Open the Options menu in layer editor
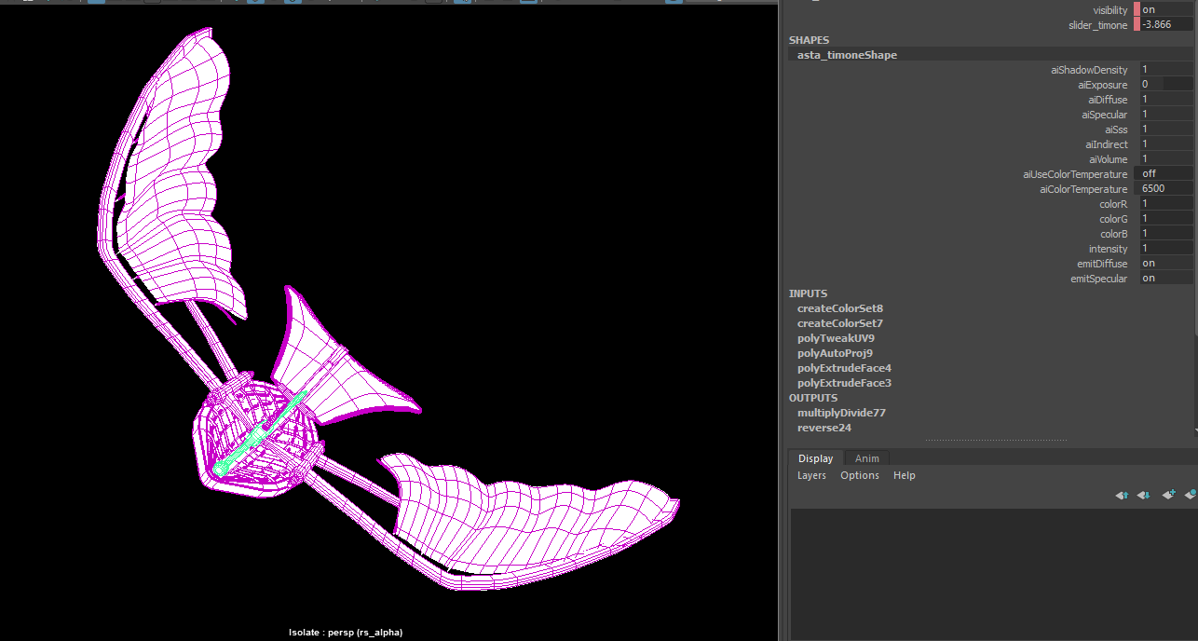 point(859,475)
